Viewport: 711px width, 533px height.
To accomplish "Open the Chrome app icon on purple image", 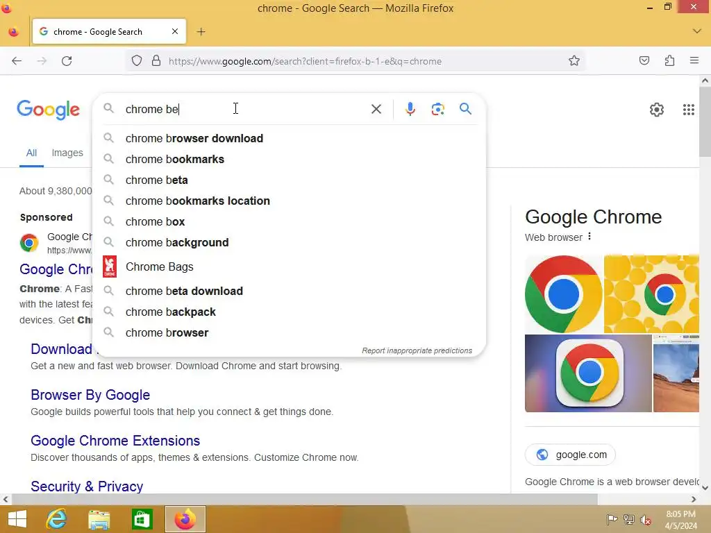I will click(588, 373).
